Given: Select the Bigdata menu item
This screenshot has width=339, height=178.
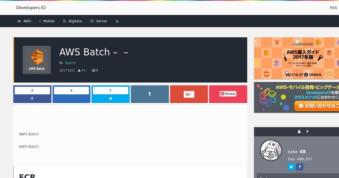Looking at the screenshot, I should tap(72, 21).
